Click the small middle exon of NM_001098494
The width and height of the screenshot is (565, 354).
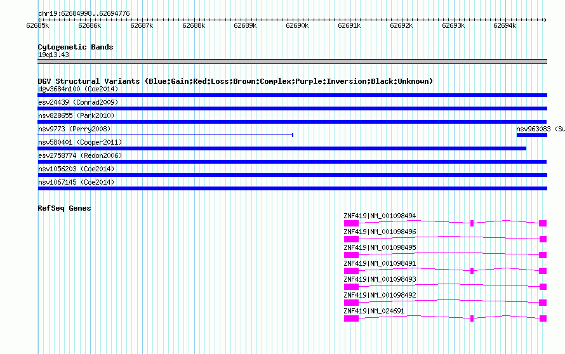pos(472,224)
